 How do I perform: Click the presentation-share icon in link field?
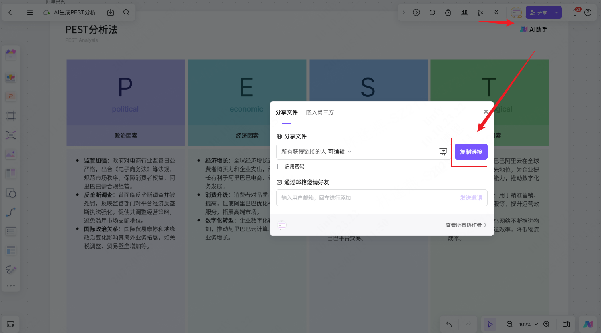tap(443, 152)
